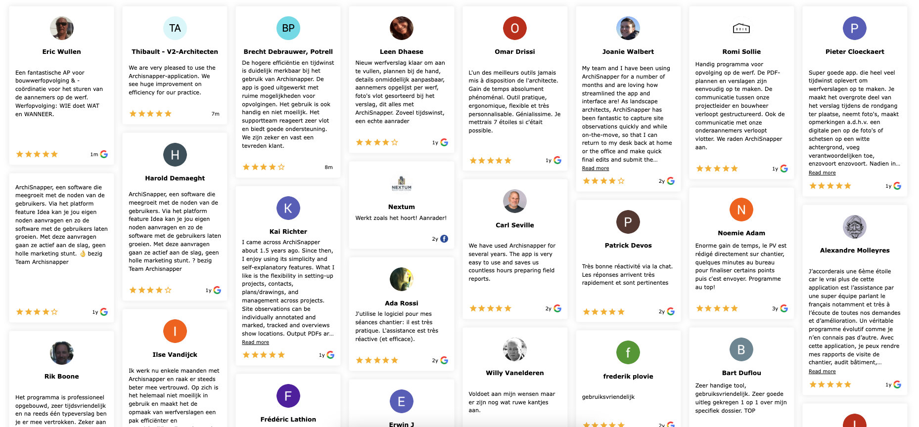The width and height of the screenshot is (919, 427).
Task: Click the Google icon on Noemie Adam's review
Action: (784, 308)
